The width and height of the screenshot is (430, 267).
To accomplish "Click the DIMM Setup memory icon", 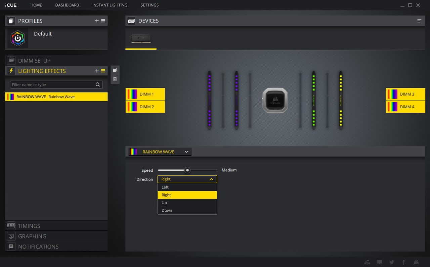I will coord(11,61).
